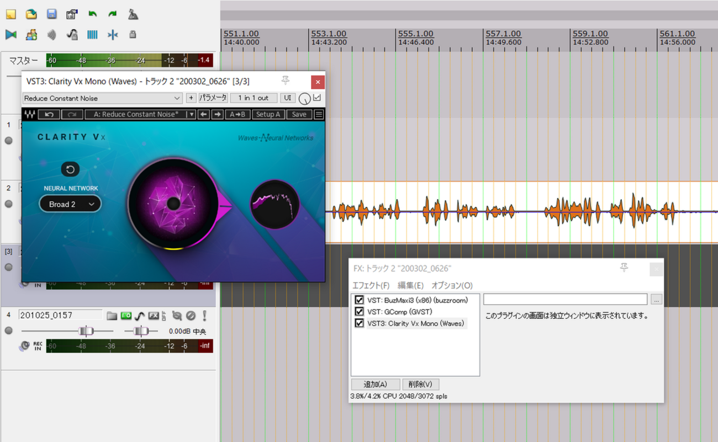Open track 4 folder icon
Viewport: 718px width, 442px height.
coord(112,316)
